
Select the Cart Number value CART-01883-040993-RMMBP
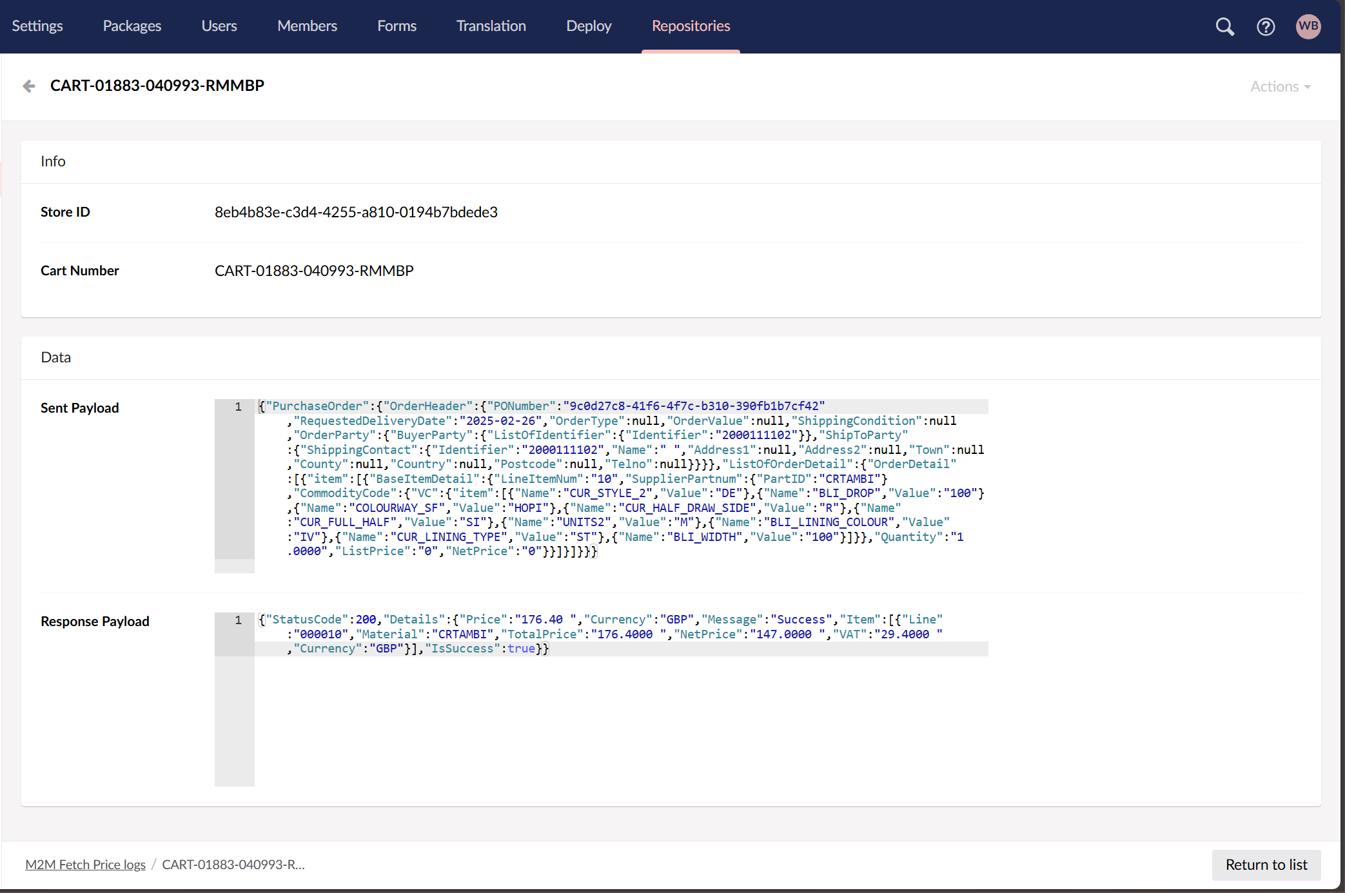[x=314, y=271]
